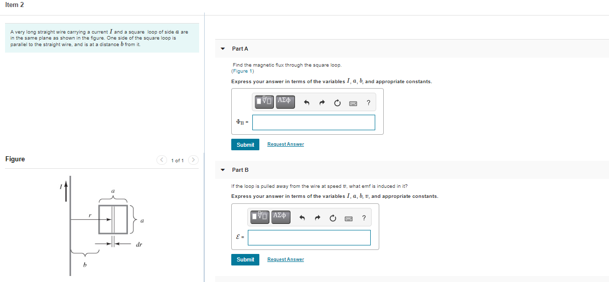Open help for Part B answer box
609x282 pixels.
[364, 218]
